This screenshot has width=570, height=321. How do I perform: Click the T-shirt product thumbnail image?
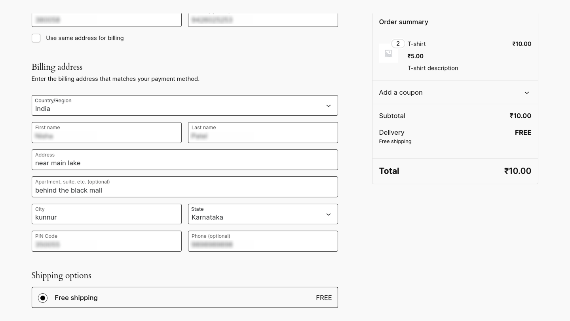click(x=388, y=53)
